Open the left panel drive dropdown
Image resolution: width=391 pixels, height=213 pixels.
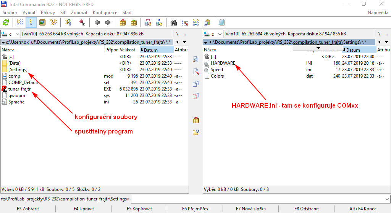(16, 34)
